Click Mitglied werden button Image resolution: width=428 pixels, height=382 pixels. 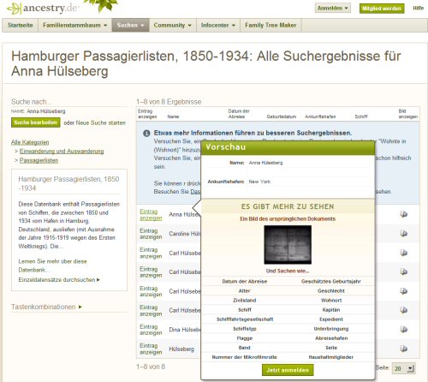382,9
